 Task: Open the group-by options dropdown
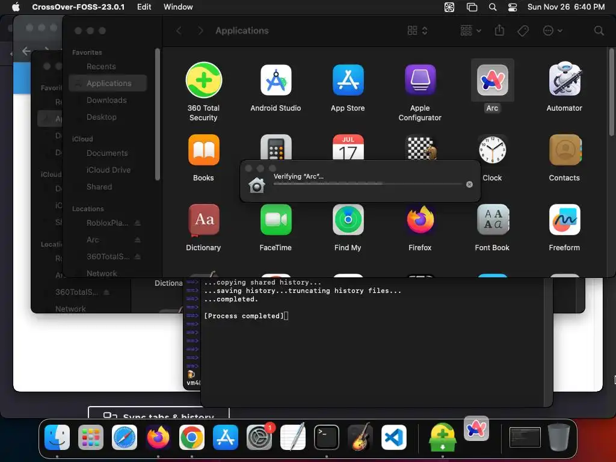470,31
